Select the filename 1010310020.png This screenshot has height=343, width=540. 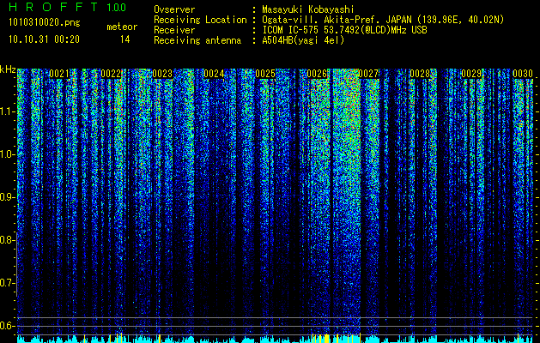45,23
